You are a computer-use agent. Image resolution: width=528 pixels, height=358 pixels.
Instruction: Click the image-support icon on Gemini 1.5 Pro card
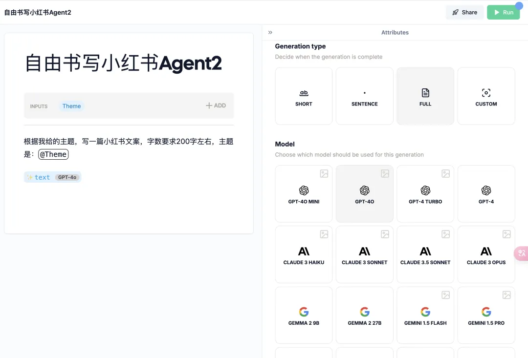506,295
